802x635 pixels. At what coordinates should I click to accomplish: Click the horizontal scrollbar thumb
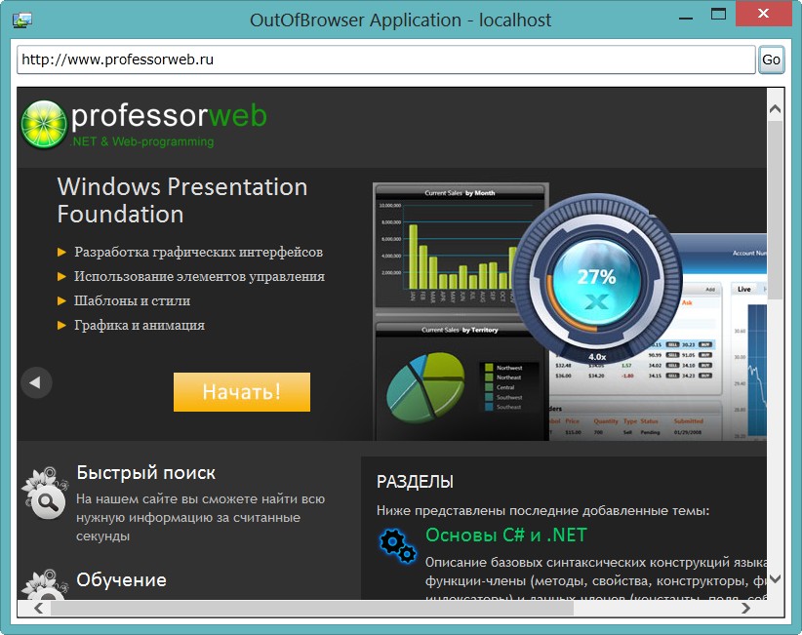coord(312,608)
